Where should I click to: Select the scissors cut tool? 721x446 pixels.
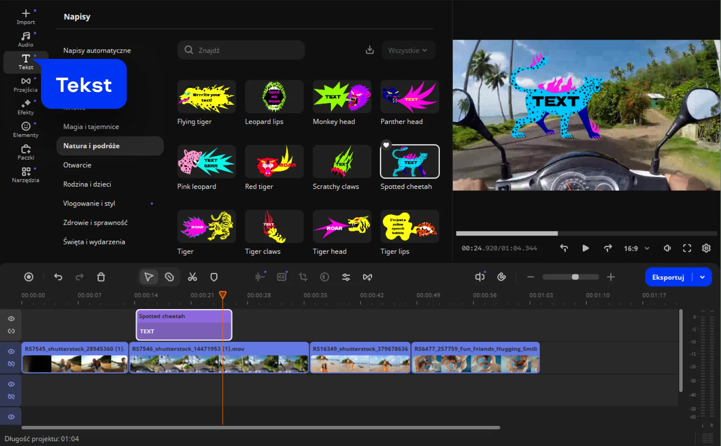192,277
